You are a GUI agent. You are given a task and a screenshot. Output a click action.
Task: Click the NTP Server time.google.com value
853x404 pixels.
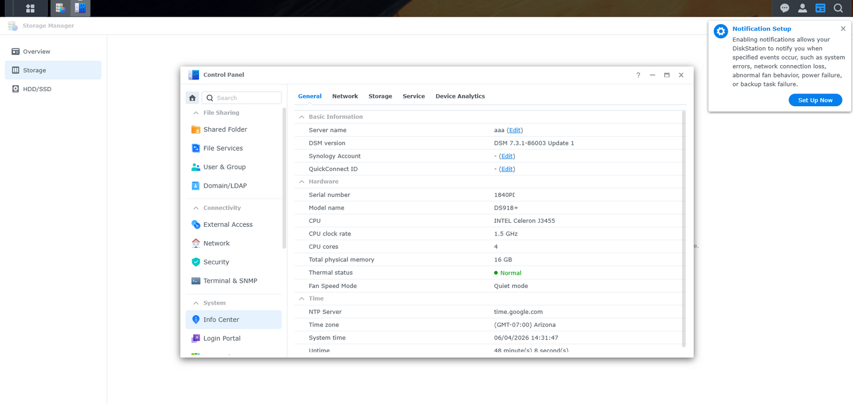(x=518, y=312)
